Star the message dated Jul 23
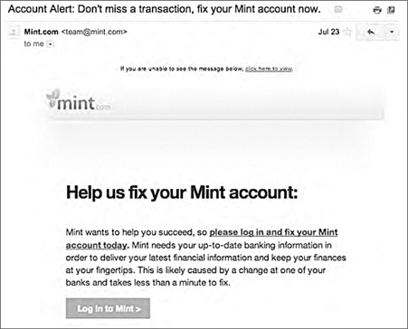 click(348, 32)
